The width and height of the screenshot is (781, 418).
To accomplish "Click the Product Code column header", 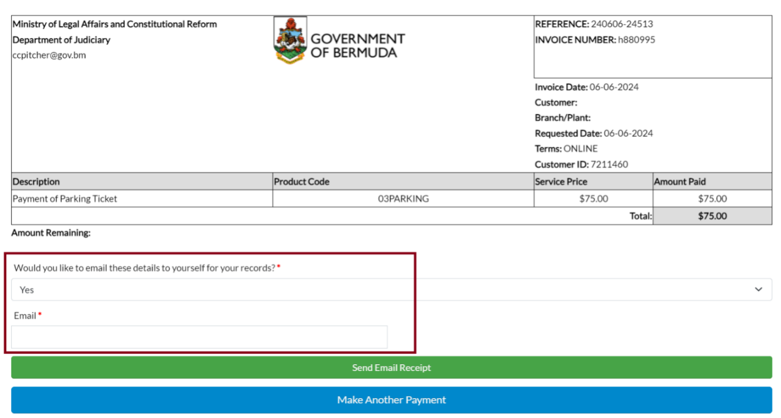I will tap(302, 182).
